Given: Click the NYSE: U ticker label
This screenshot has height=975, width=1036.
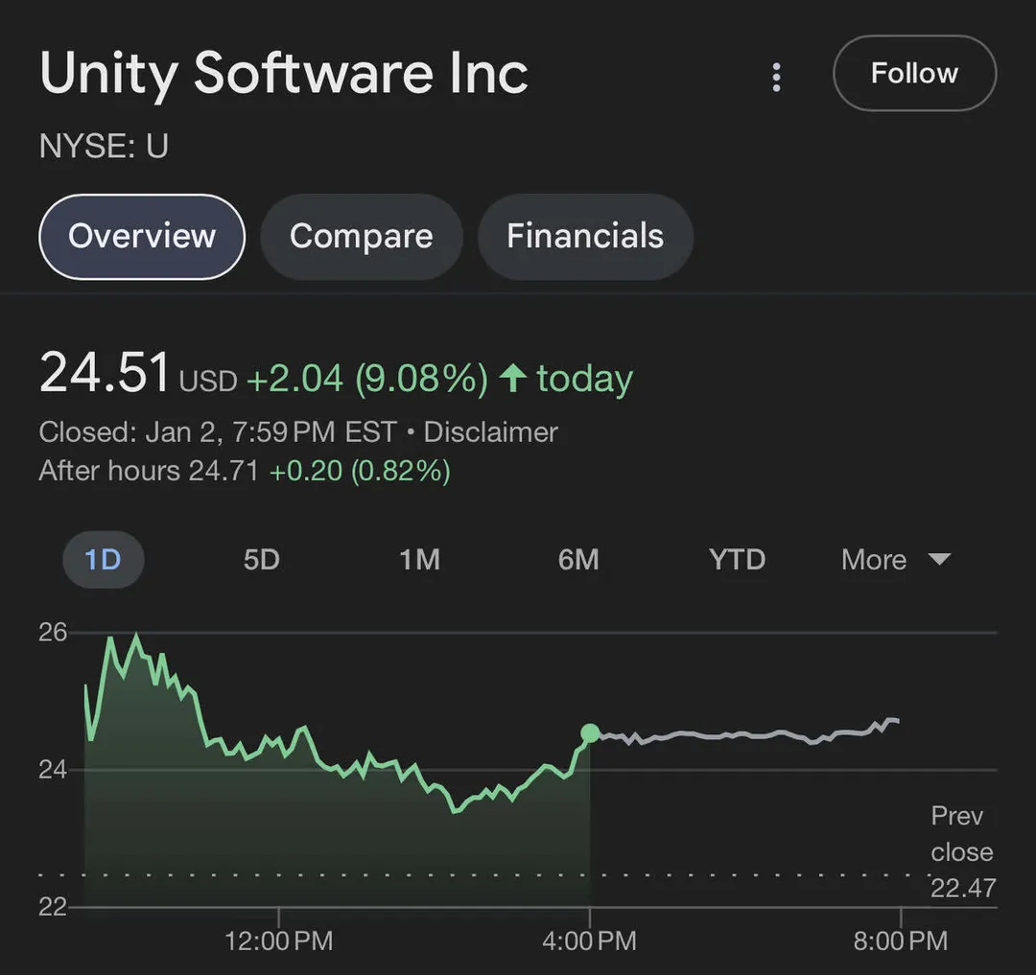Looking at the screenshot, I should tap(103, 146).
